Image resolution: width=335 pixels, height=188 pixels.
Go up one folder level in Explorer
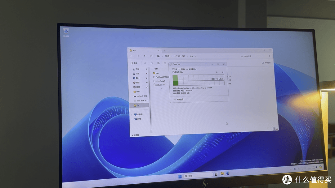point(145,56)
